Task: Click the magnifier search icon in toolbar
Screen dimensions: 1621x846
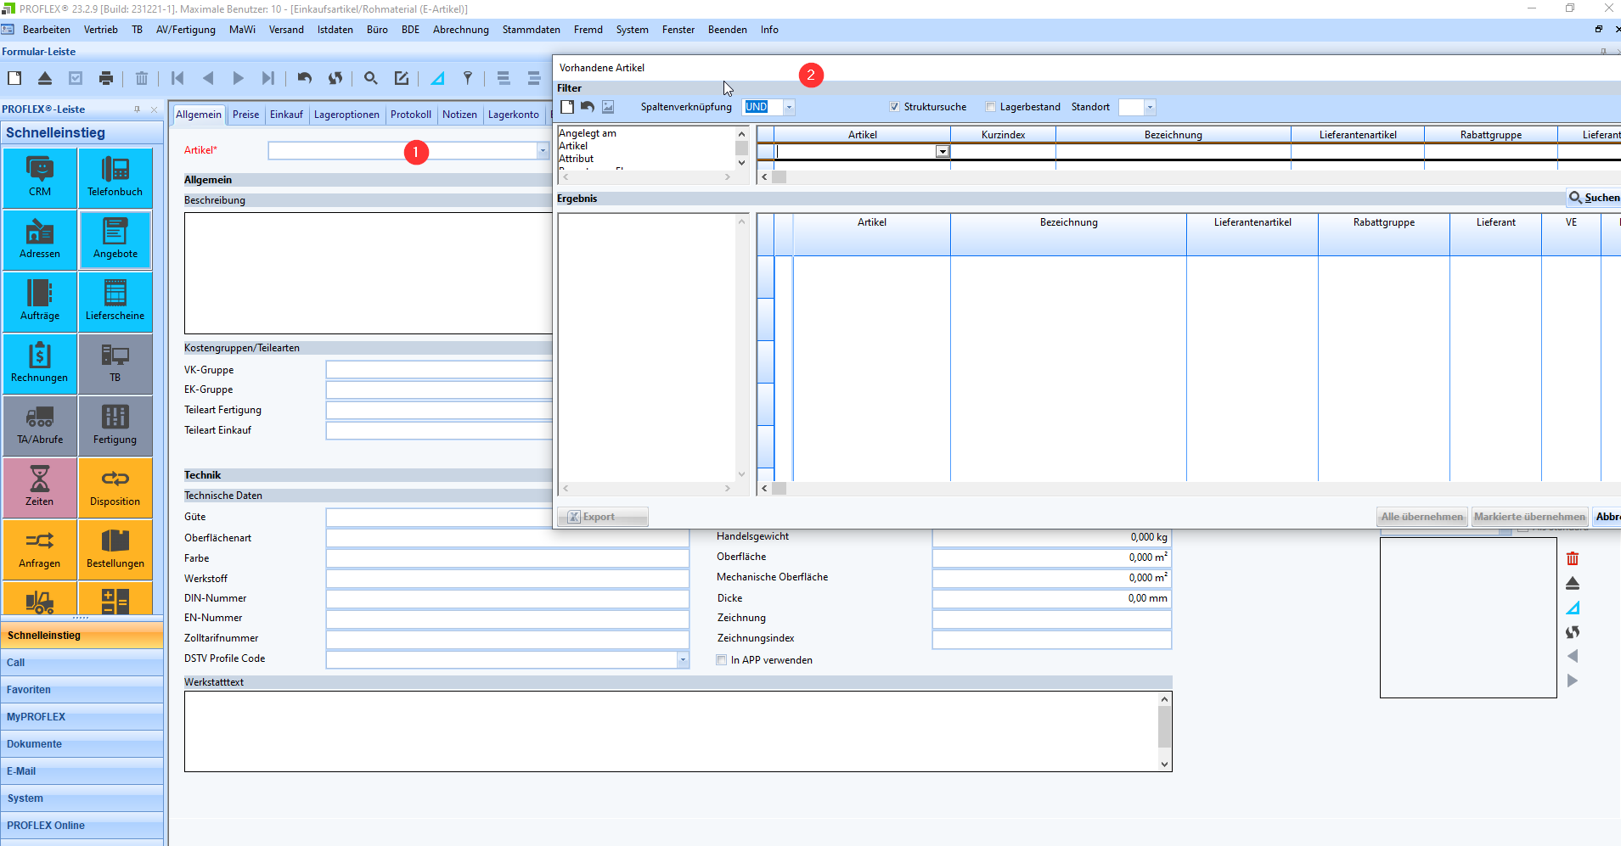Action: (x=370, y=78)
